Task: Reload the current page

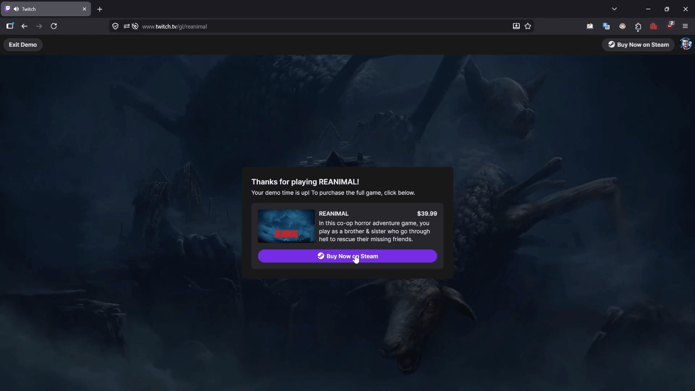Action: point(54,26)
